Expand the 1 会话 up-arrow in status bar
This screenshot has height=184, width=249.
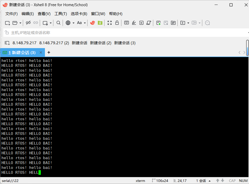210,181
